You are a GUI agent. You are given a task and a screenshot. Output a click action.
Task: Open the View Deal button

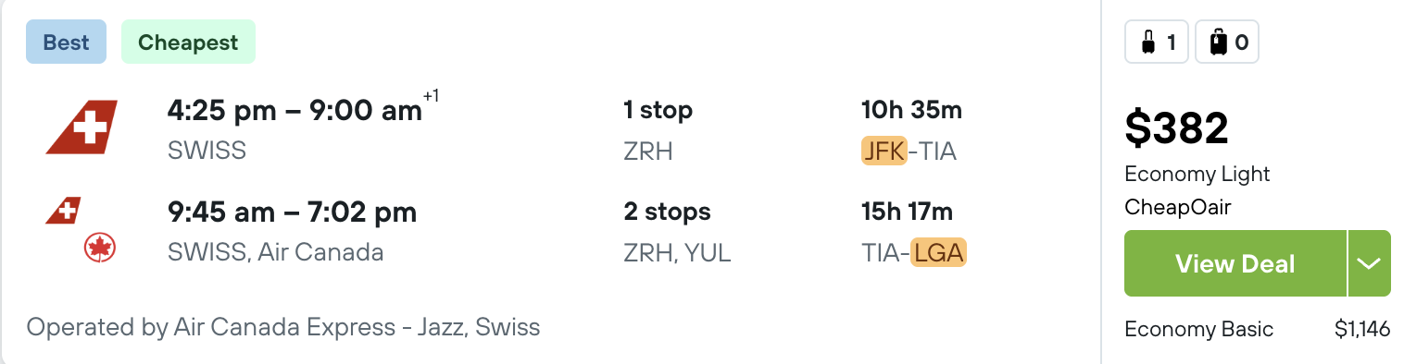point(1235,263)
